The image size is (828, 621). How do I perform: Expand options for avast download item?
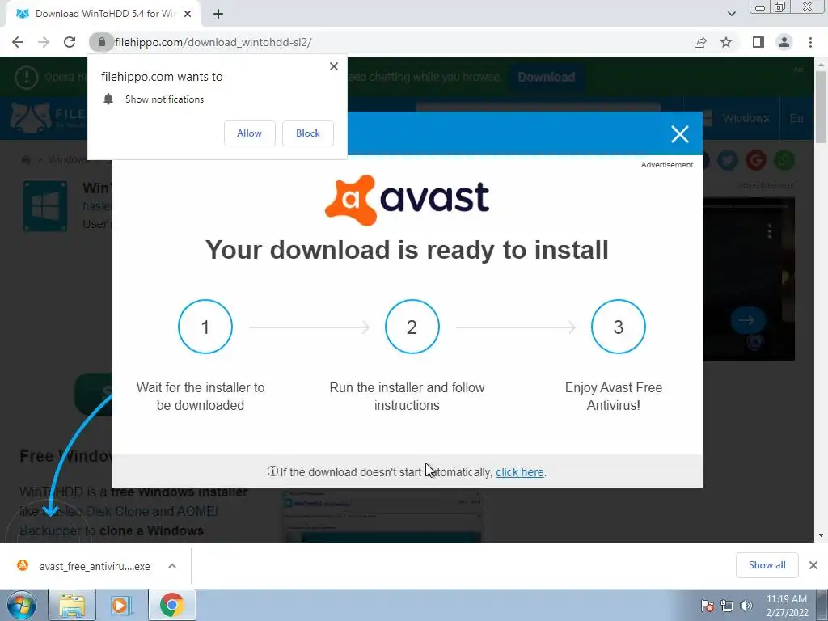pos(172,566)
